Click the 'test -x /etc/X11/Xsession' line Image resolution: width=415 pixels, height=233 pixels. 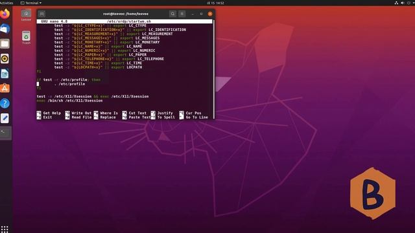[x=92, y=96]
